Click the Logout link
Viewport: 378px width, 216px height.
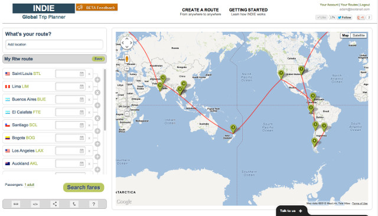(365, 5)
